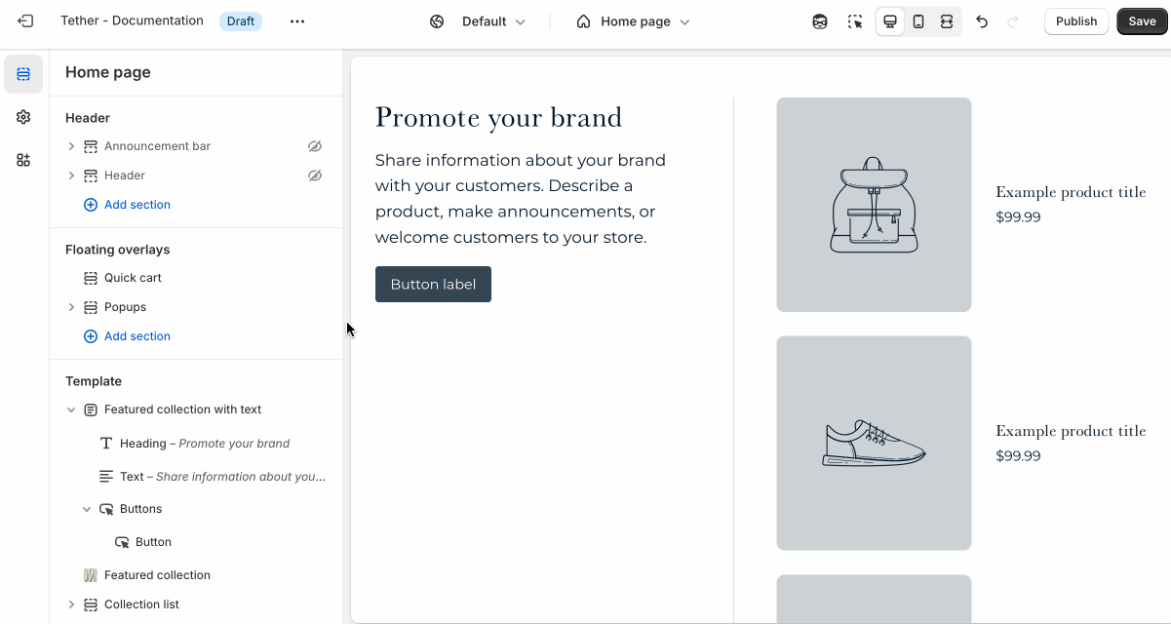This screenshot has width=1171, height=624.
Task: Click the $99.99 price beside backpack
Action: click(1018, 217)
